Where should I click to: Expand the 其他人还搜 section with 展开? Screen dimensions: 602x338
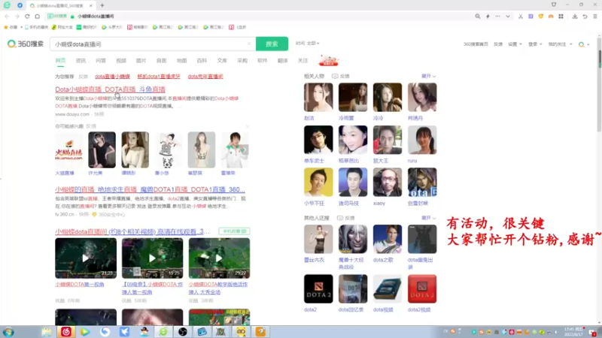(x=428, y=218)
